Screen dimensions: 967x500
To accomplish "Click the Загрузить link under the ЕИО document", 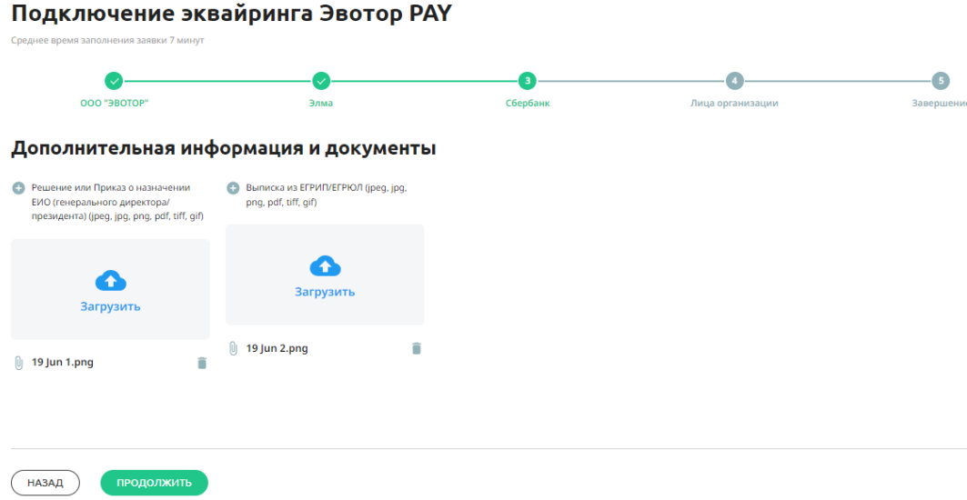I will pos(110,306).
